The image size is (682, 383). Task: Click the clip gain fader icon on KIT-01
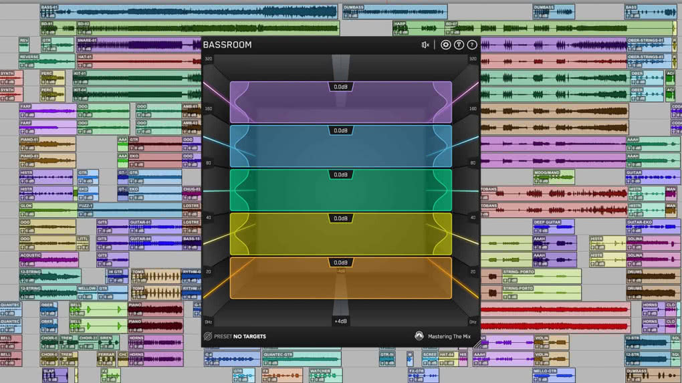click(77, 82)
